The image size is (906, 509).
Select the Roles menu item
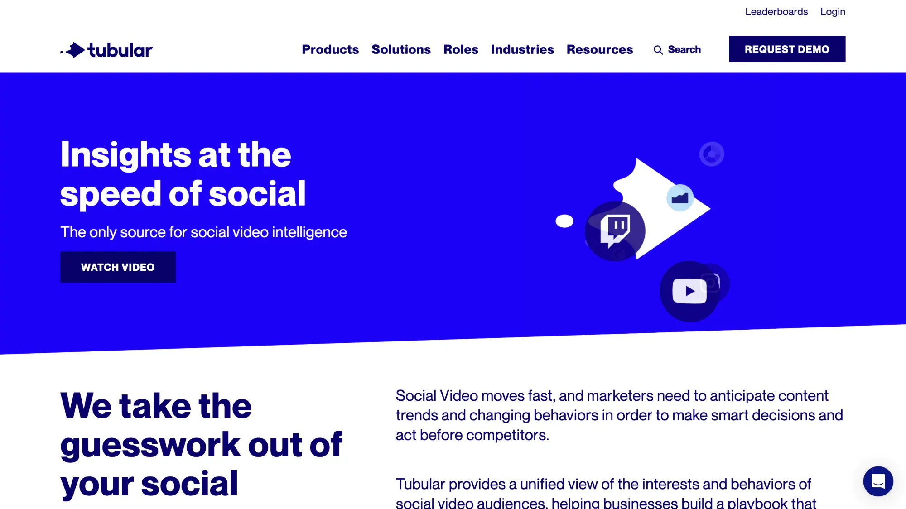460,49
